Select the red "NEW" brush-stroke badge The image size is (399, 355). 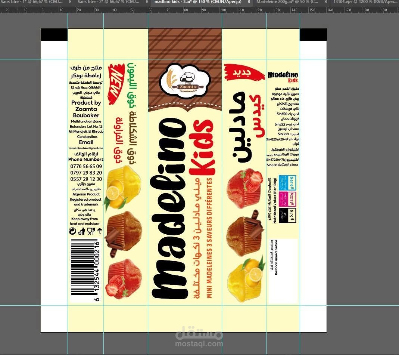(x=116, y=84)
